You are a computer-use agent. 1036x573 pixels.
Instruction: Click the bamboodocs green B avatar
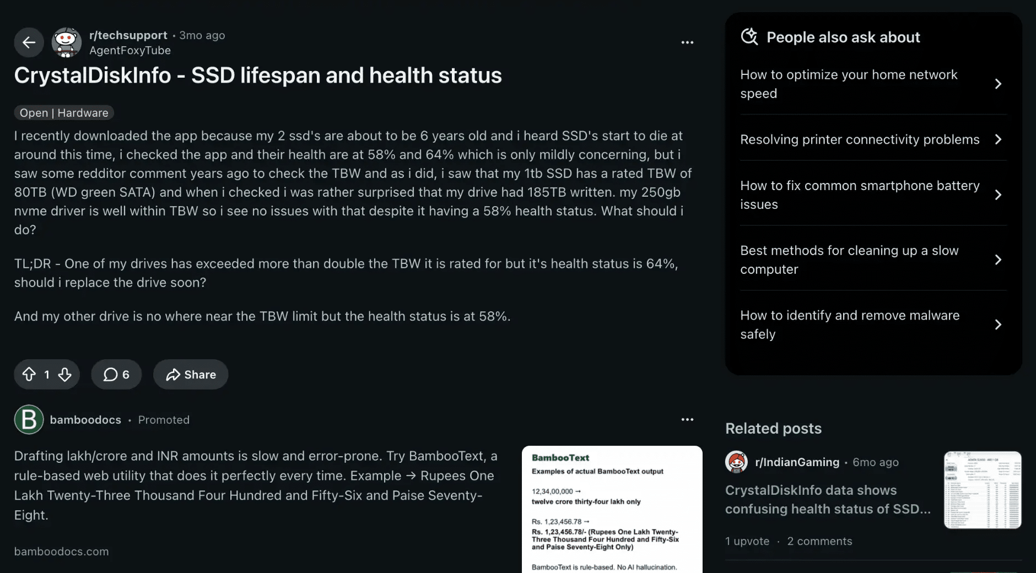coord(29,420)
